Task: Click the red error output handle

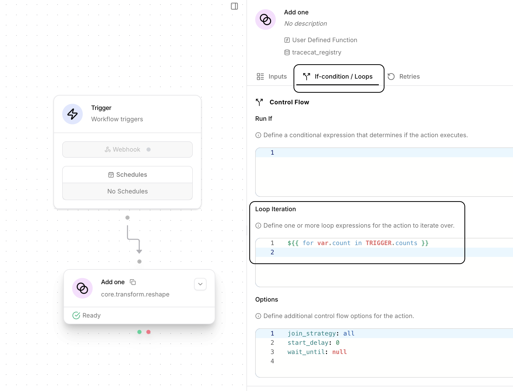Action: (x=148, y=332)
